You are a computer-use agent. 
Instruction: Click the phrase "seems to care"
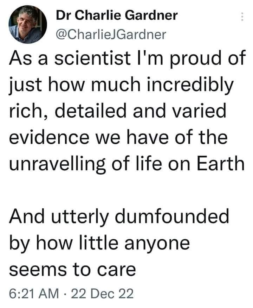point(72,269)
